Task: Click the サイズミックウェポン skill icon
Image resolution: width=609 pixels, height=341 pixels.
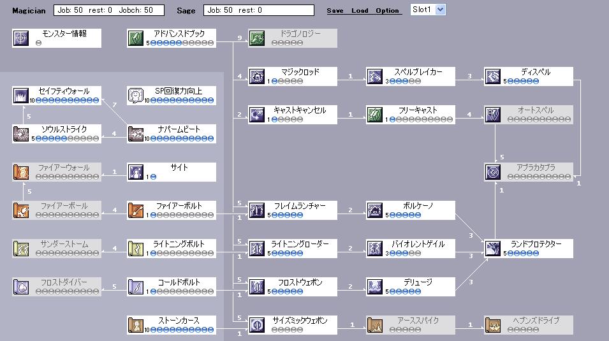Action: click(x=257, y=325)
